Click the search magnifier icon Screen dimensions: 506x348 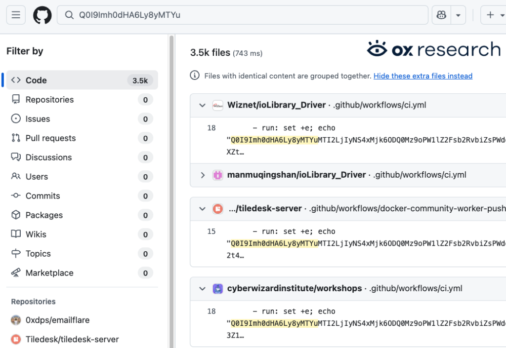[x=69, y=15]
